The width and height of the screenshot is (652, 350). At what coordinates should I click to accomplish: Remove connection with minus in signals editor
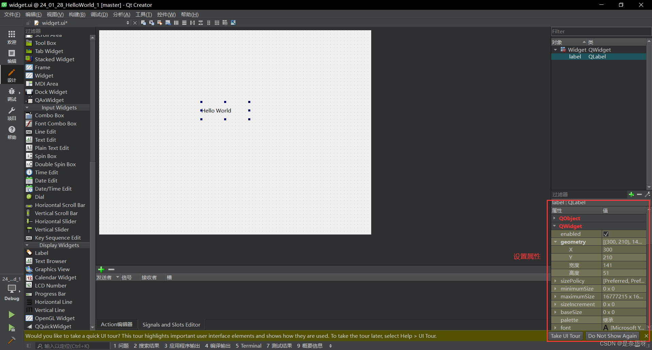tap(111, 269)
